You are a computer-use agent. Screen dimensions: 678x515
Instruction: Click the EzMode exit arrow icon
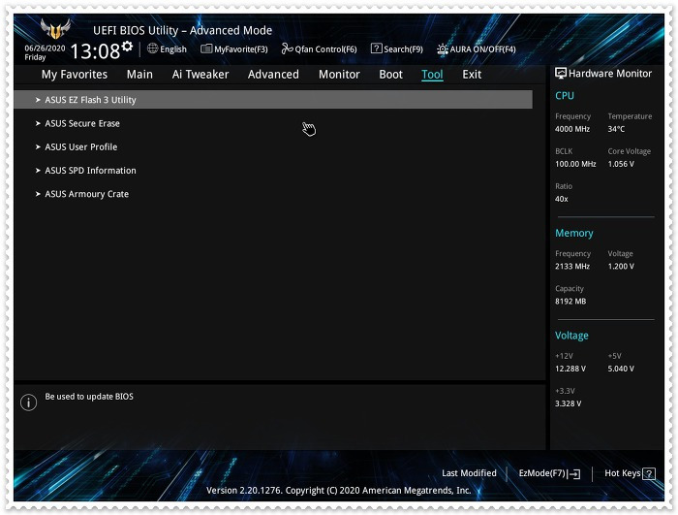pyautogui.click(x=574, y=474)
